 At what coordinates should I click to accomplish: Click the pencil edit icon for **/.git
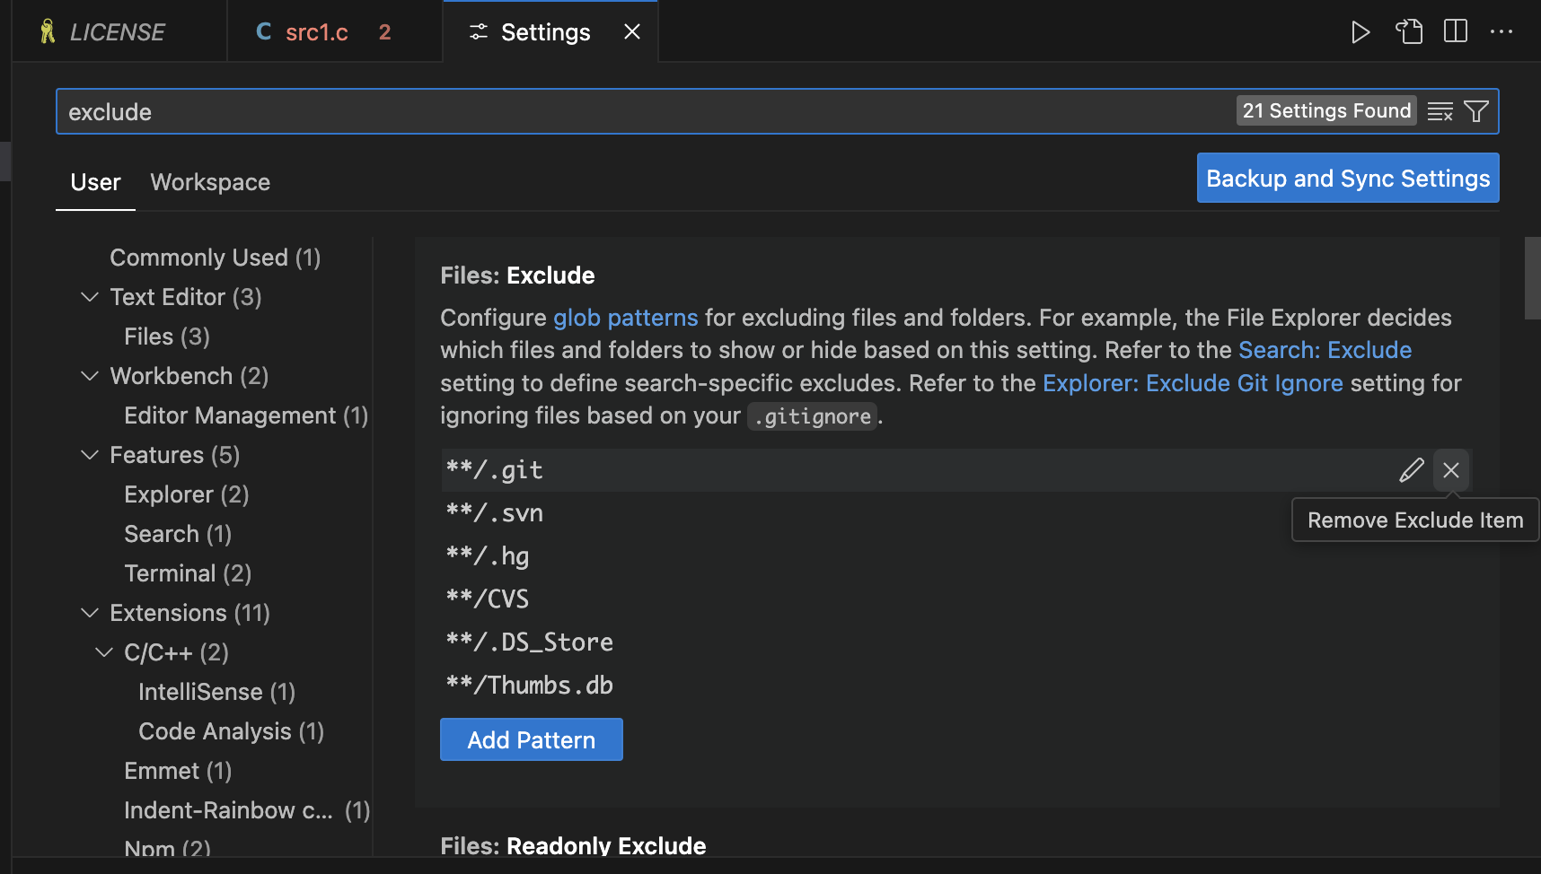[x=1411, y=470]
